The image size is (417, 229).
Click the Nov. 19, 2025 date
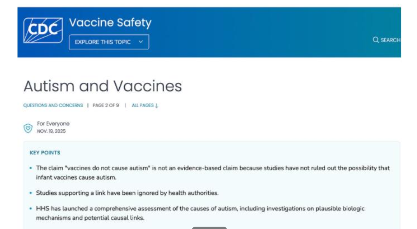(51, 131)
